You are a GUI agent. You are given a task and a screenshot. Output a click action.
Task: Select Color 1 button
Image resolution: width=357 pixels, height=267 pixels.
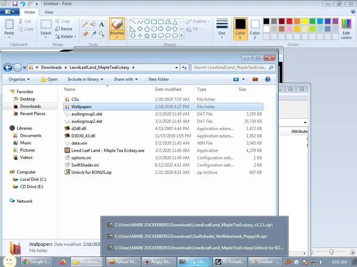point(240,29)
